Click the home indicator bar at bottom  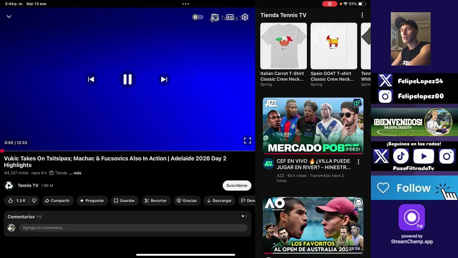(185, 255)
